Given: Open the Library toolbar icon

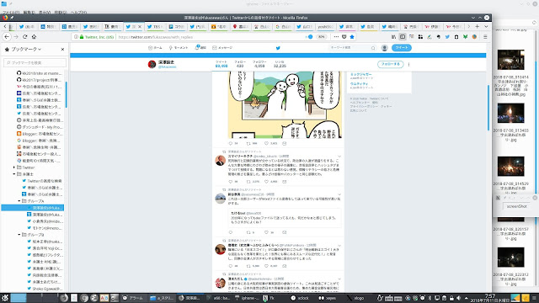Looking at the screenshot, I should 393,37.
